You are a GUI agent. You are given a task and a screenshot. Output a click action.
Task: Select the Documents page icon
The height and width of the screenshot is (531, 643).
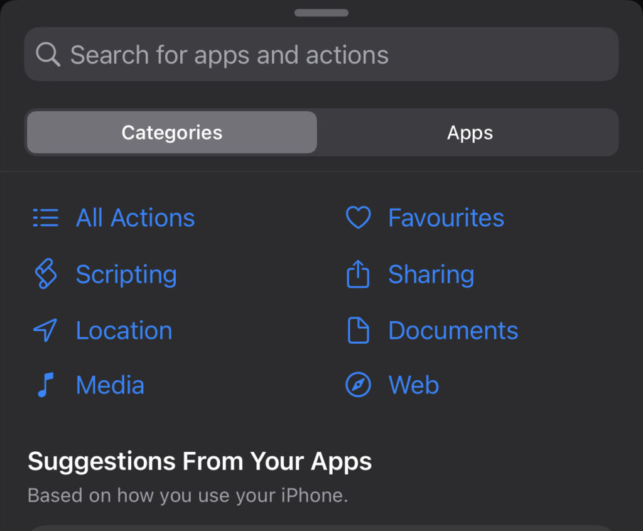(359, 331)
